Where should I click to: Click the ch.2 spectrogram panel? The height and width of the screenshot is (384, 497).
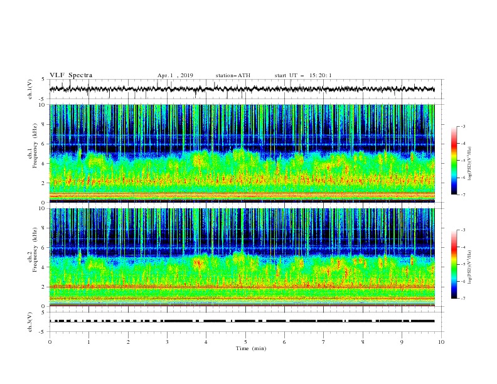click(x=242, y=257)
